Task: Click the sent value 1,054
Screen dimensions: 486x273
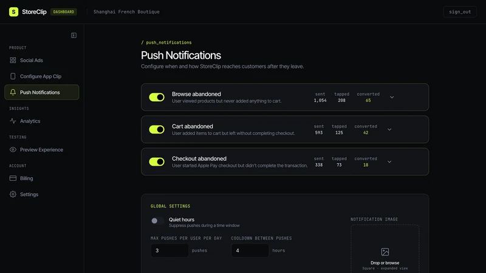Action: tap(320, 100)
